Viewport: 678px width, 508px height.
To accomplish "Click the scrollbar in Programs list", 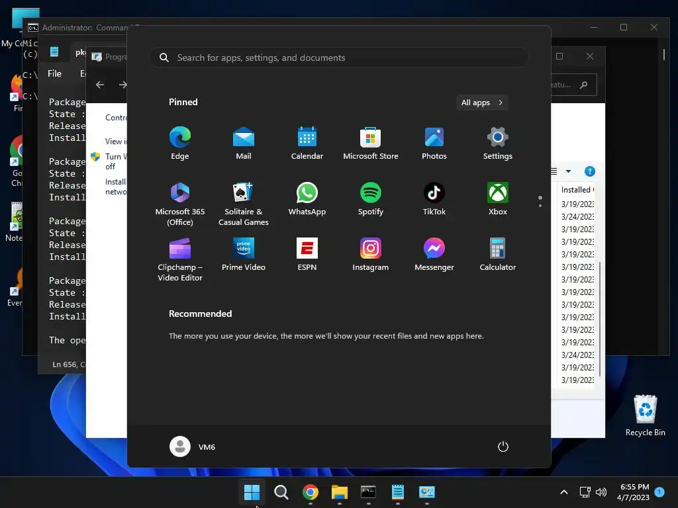I will (x=600, y=318).
